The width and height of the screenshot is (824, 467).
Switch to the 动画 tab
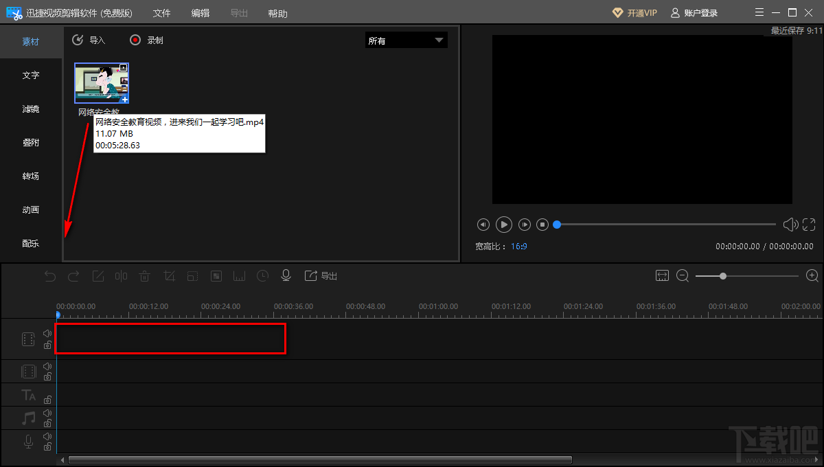pos(31,209)
